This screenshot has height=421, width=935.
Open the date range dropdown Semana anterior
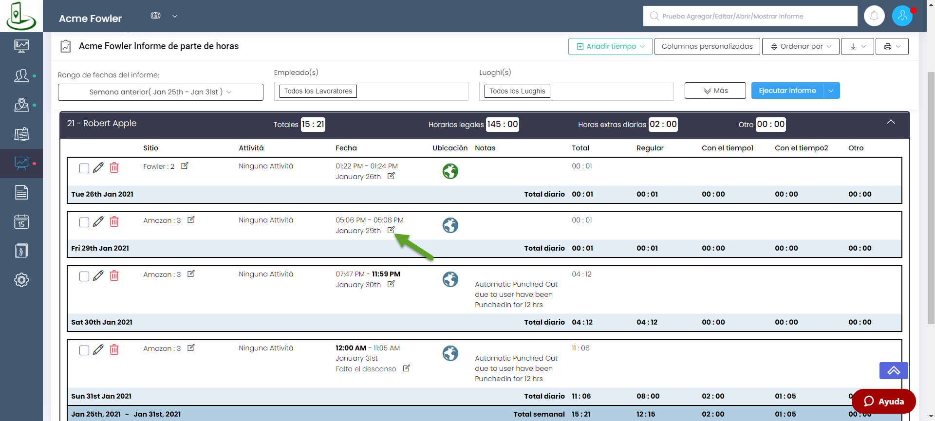(160, 92)
